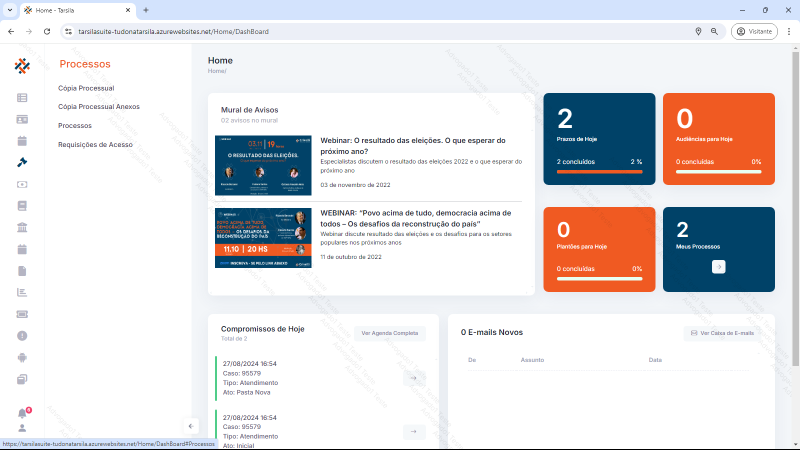This screenshot has height=450, width=800.
Task: Open the ID card sidebar icon
Action: click(x=22, y=119)
